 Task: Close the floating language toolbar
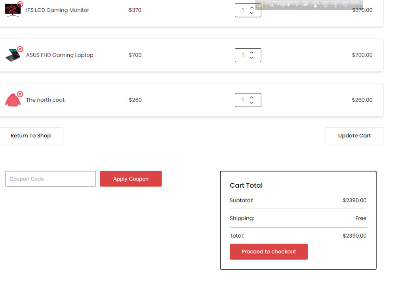point(355,5)
